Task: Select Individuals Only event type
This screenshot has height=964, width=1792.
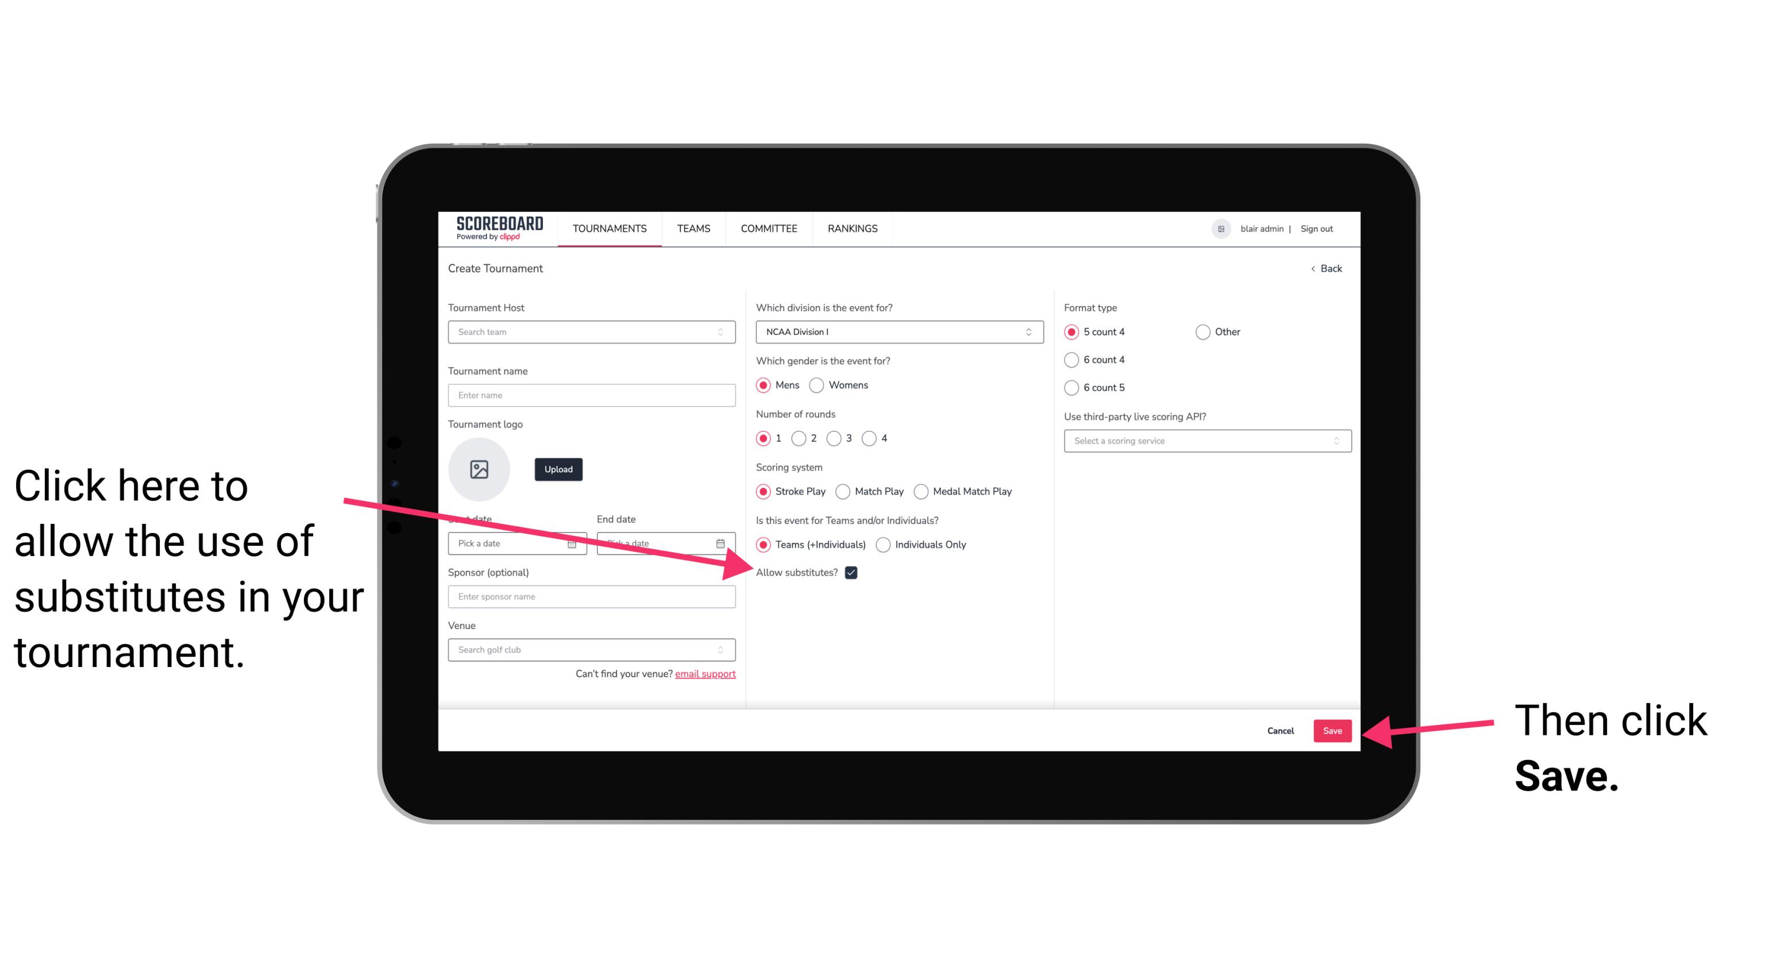Action: tap(883, 545)
